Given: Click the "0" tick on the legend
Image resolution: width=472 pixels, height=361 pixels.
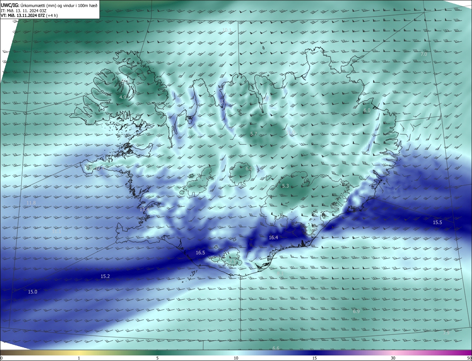Looking at the screenshot, I should pyautogui.click(x=1, y=358).
